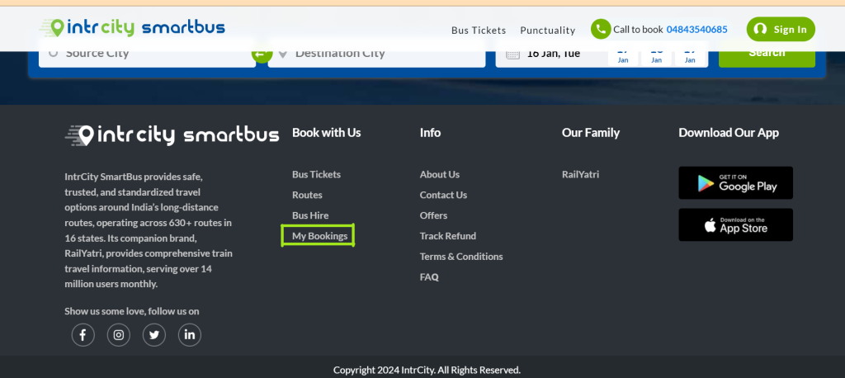Click the Sign In button
Image resolution: width=845 pixels, height=378 pixels.
click(x=781, y=29)
